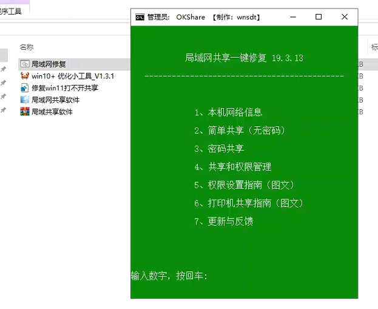Image resolution: width=378 pixels, height=309 pixels.
Task: Open the 程序工具 tab in Explorer
Action: [11, 12]
